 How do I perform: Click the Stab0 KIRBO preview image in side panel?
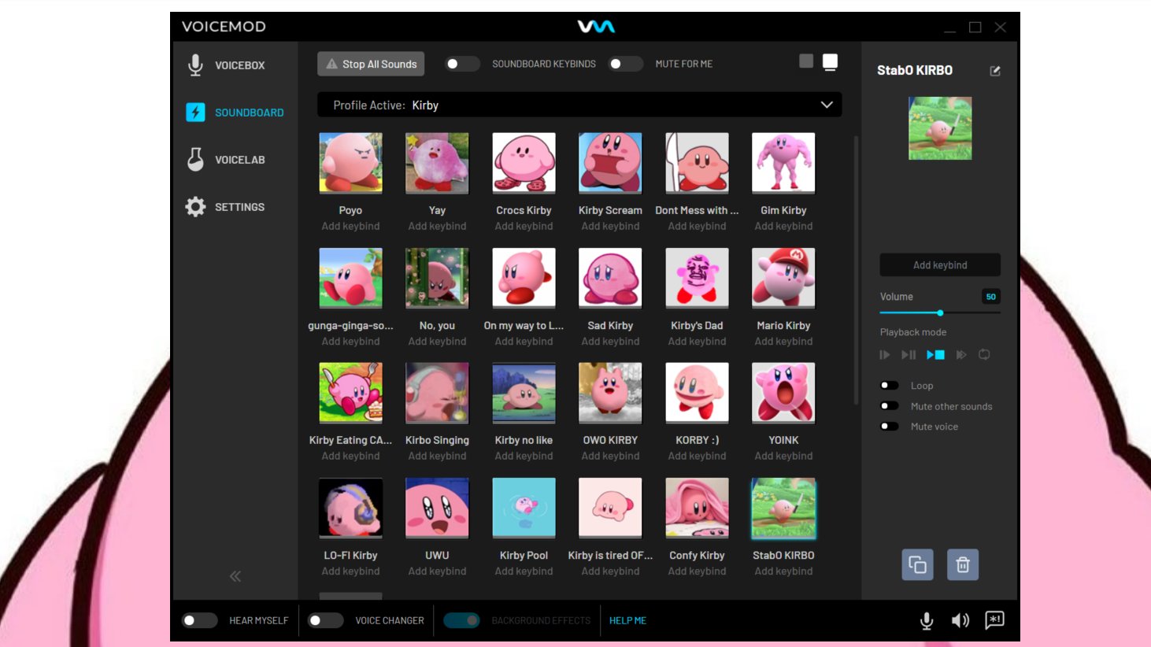[940, 128]
